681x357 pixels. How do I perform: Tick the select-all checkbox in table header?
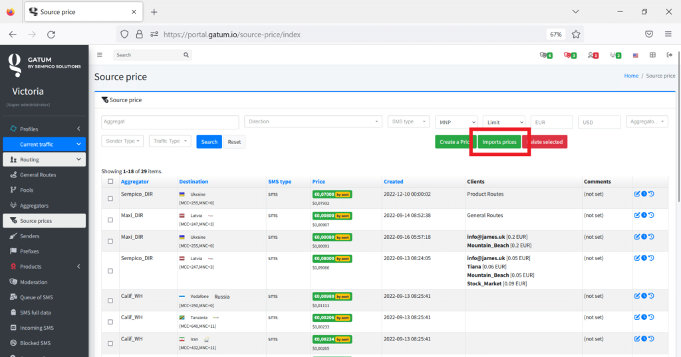(110, 182)
